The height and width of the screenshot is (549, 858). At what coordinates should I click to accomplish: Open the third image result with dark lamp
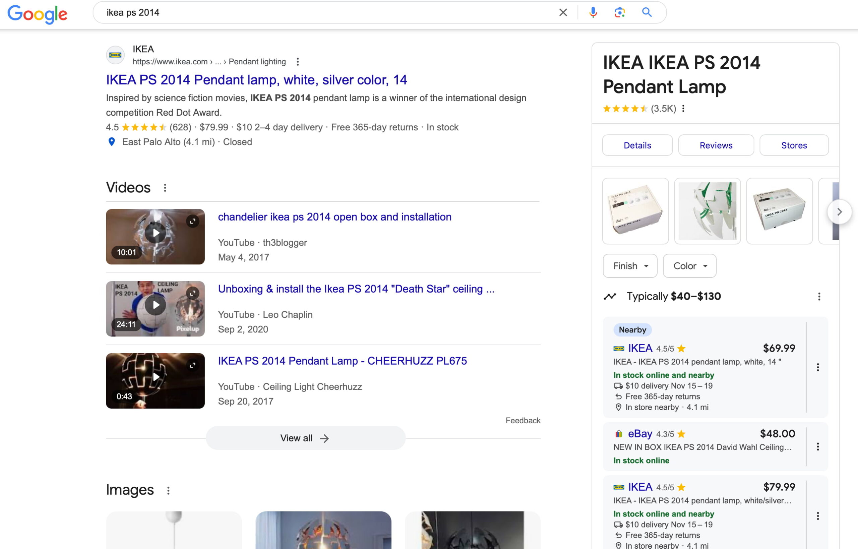(x=473, y=530)
